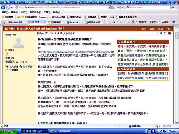Open the 我的最愛 menu in menu bar
This screenshot has height=134, width=179.
(35, 12)
